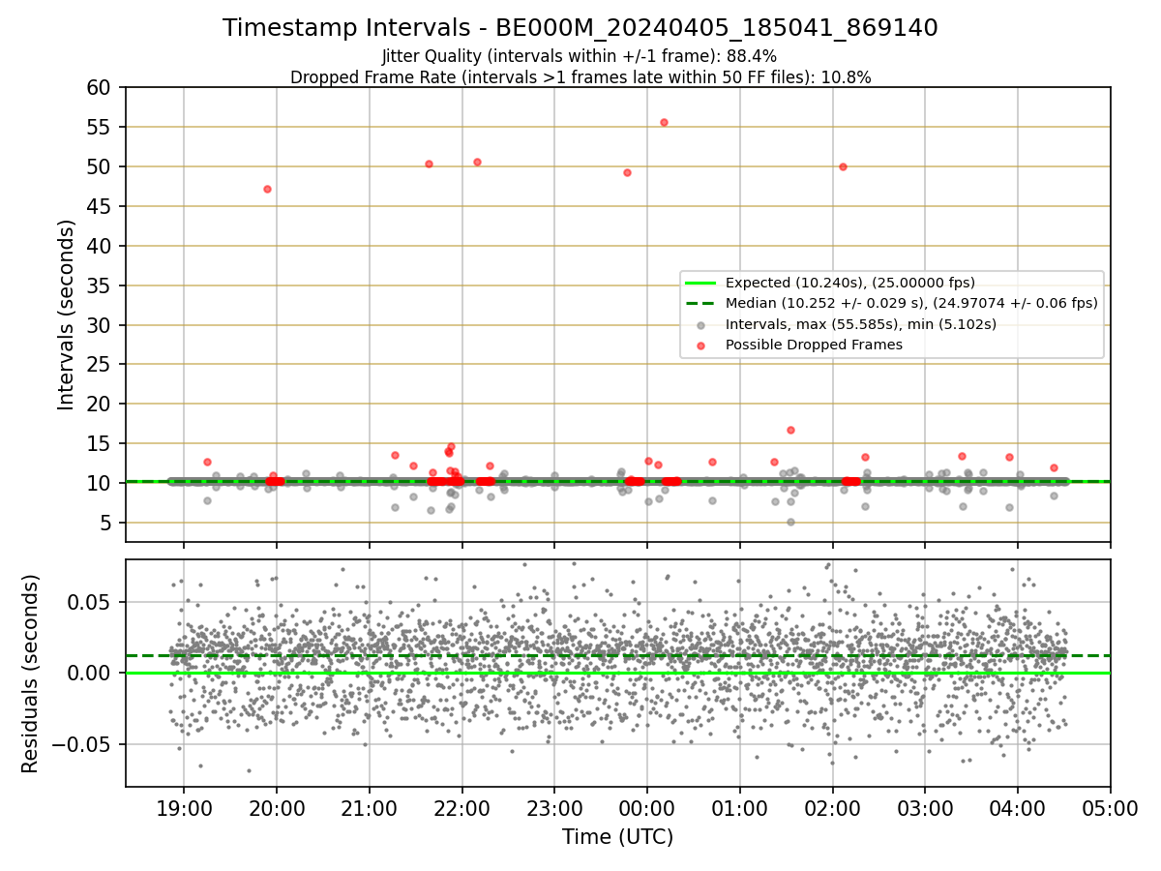The image size is (1161, 871).
Task: Click the '22:00' x-axis tick label
Action: pyautogui.click(x=461, y=809)
